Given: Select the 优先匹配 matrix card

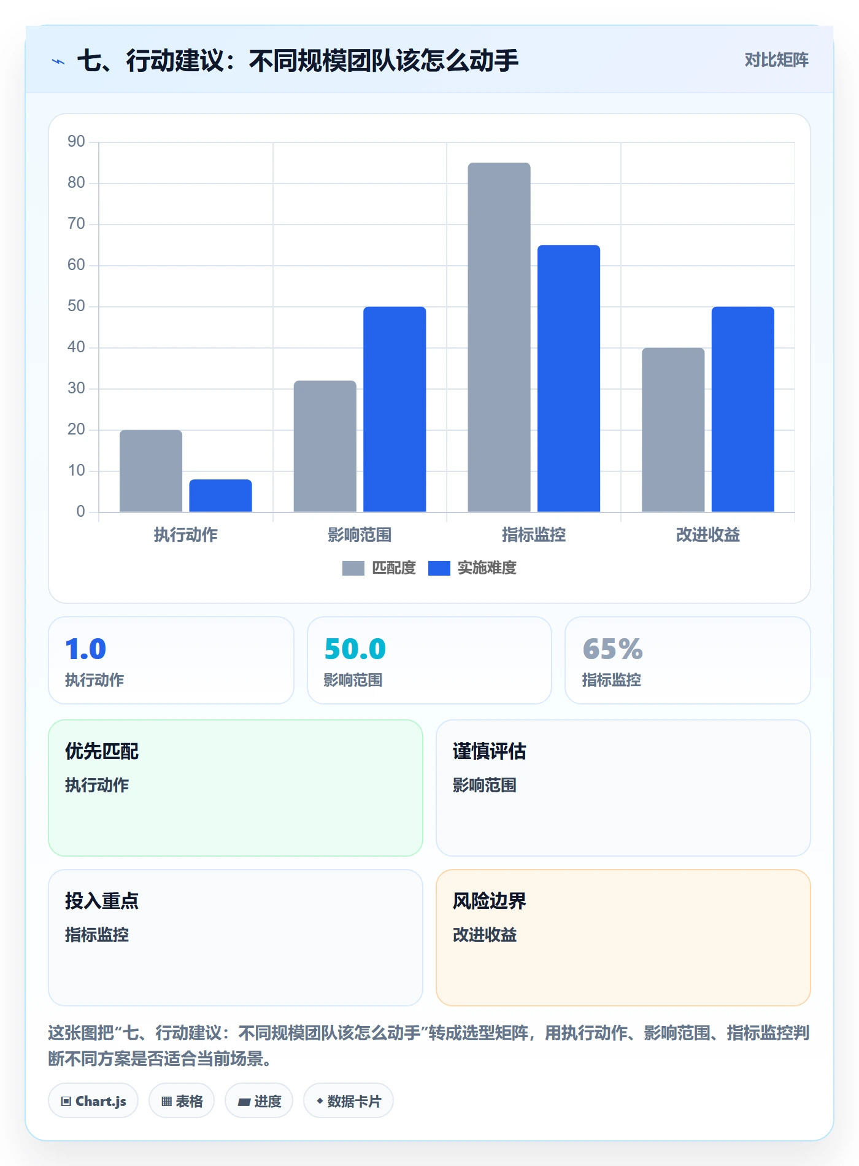Looking at the screenshot, I should click(x=236, y=788).
